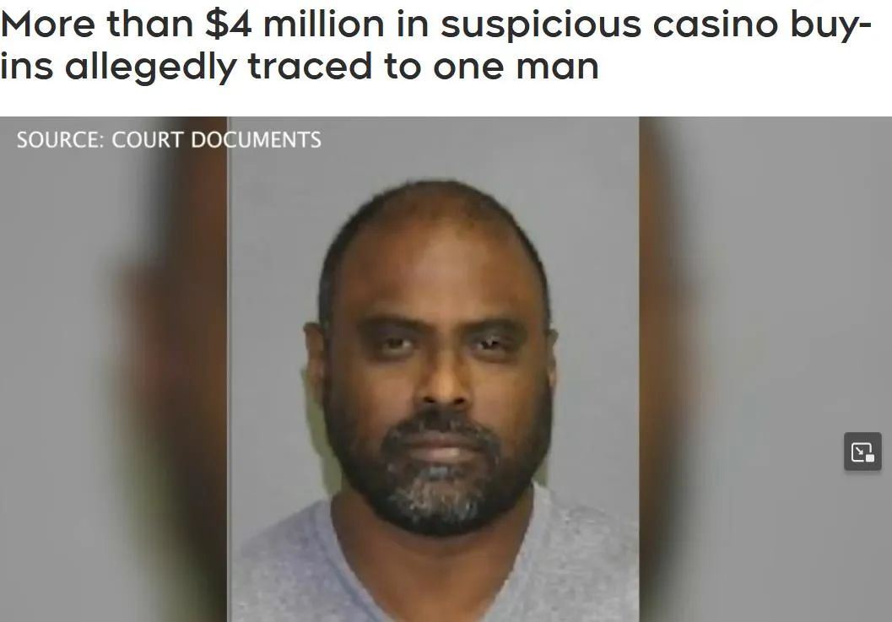This screenshot has height=622, width=892.
Task: Click the blurred right panel of the image
Action: tap(765, 370)
